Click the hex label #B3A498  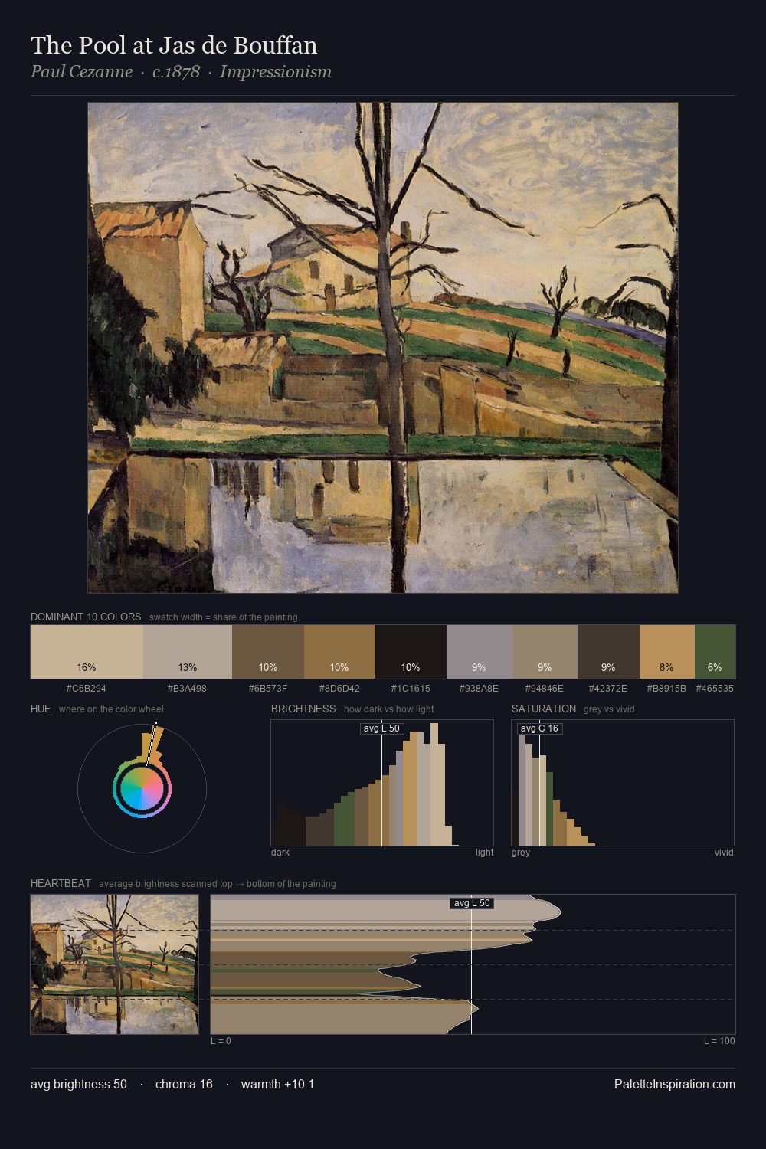188,689
